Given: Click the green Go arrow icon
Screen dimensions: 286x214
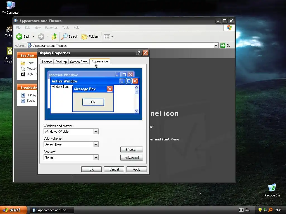Looking at the screenshot, I should click(x=223, y=45).
